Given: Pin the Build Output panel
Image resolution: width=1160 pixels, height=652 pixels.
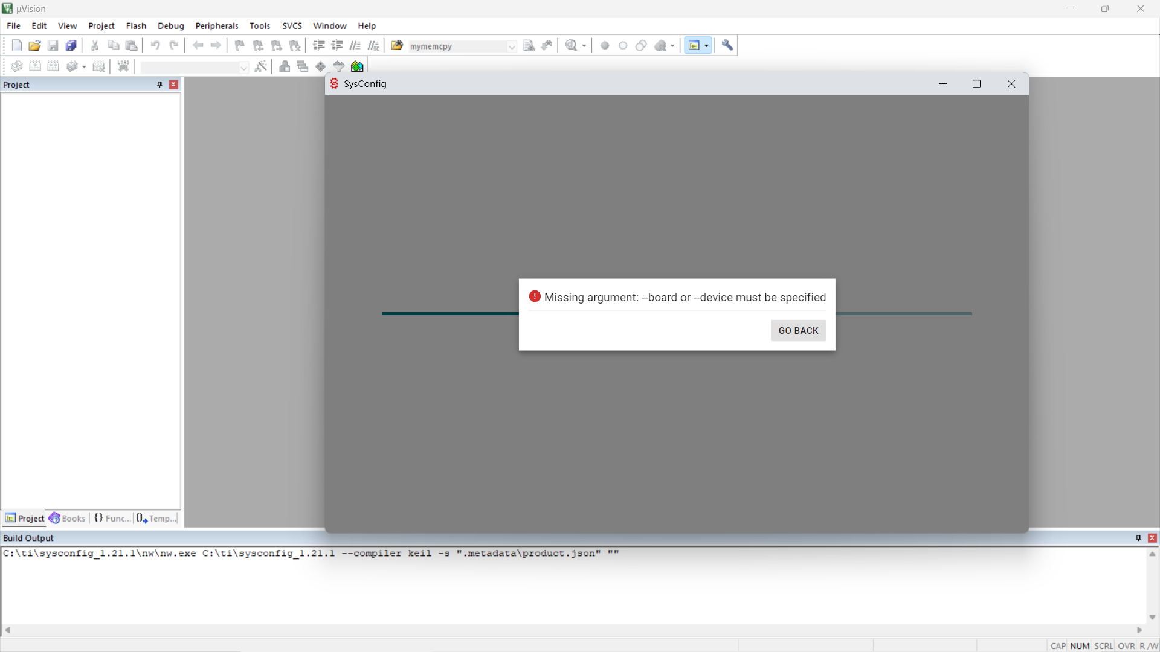Looking at the screenshot, I should (x=1138, y=538).
